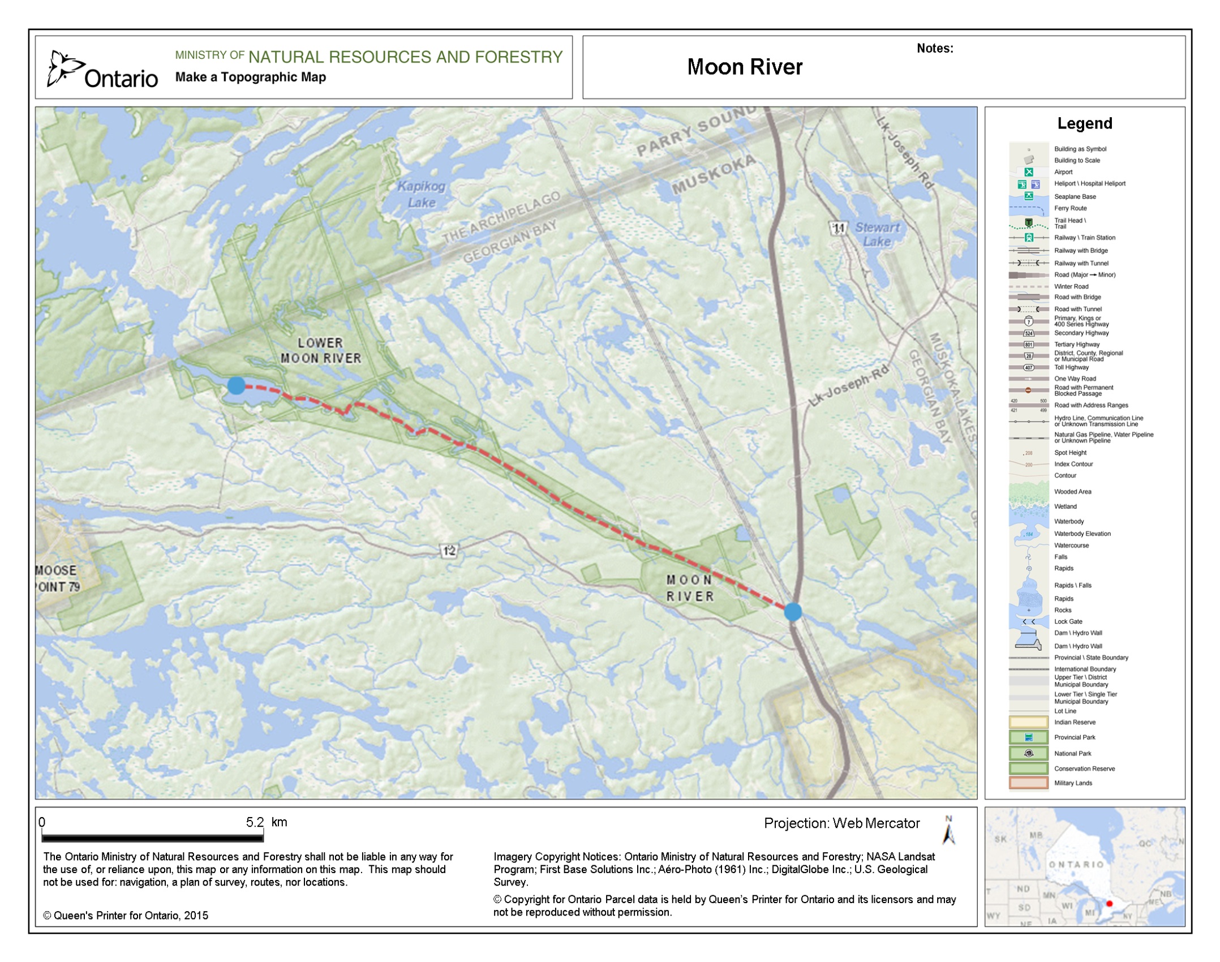Click the Toll Highway 407 shield
The height and width of the screenshot is (962, 1220).
click(x=1029, y=368)
